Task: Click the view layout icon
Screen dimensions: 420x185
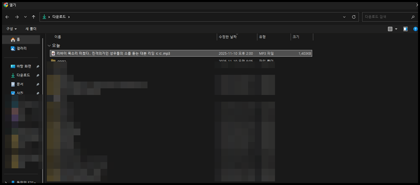Action: [390, 29]
